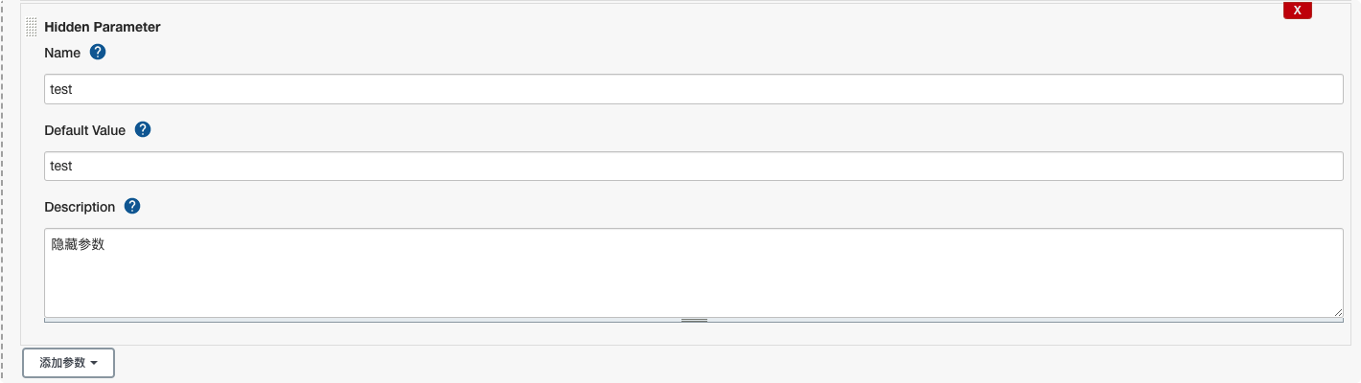Click the Default Value label
Viewport: 1361px width, 383px height.
(85, 130)
